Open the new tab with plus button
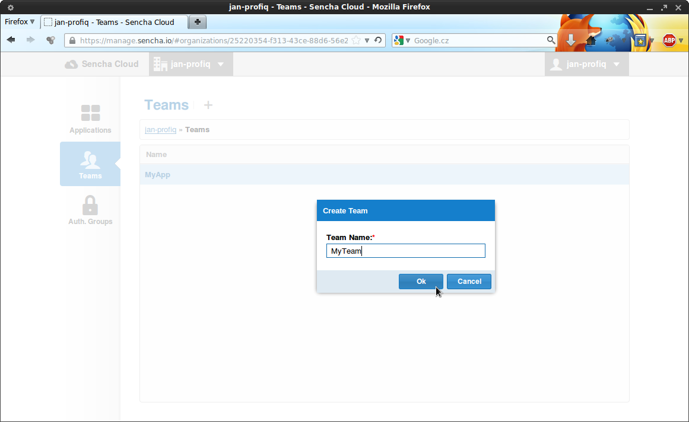The width and height of the screenshot is (689, 422). [197, 22]
